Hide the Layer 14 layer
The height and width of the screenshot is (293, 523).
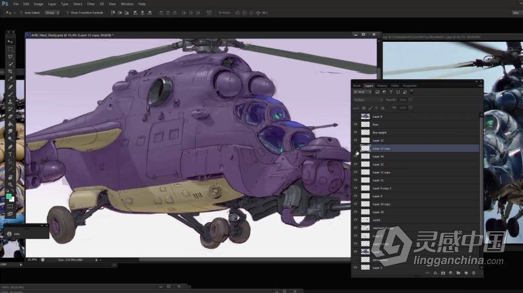pos(355,156)
